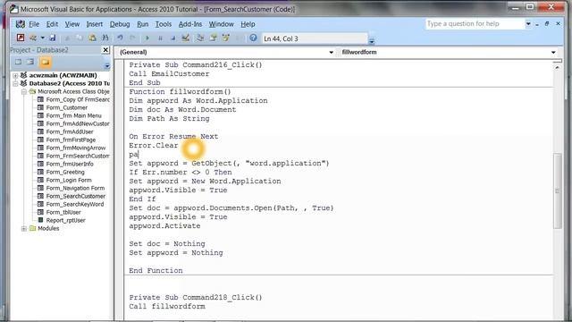Click the Break pause toolbar icon
This screenshot has height=322, width=572.
[160, 38]
